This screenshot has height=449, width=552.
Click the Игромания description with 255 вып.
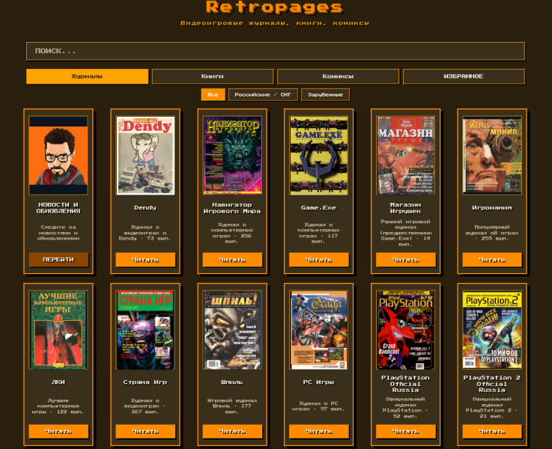pos(492,233)
